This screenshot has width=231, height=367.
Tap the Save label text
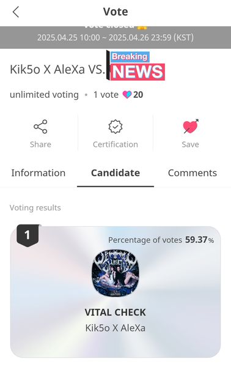[191, 144]
